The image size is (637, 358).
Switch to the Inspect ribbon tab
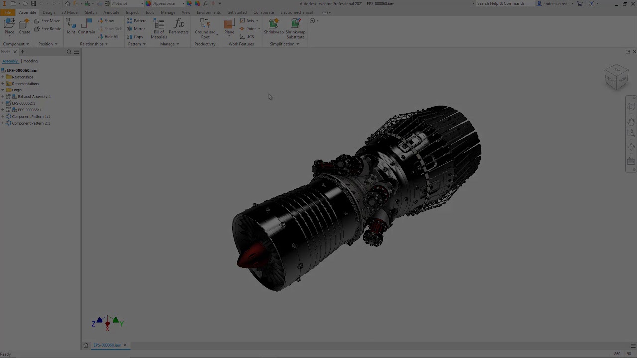click(132, 12)
